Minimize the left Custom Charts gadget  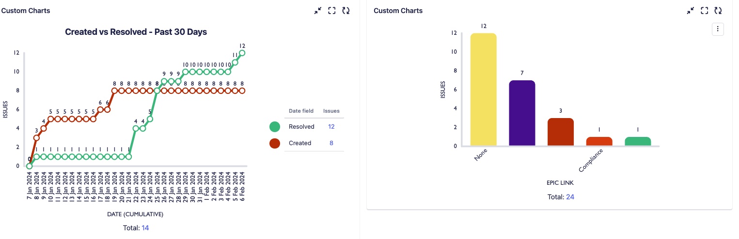tap(318, 11)
